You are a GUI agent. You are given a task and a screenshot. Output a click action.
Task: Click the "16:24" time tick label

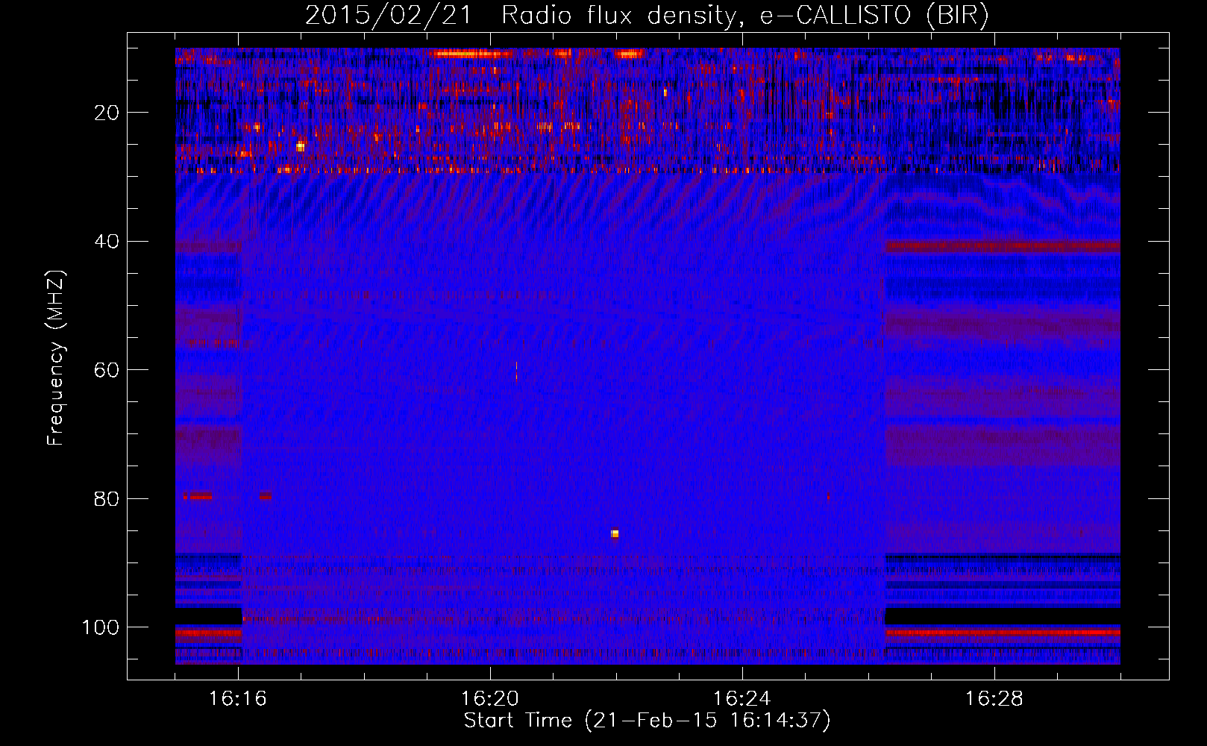[x=742, y=699]
